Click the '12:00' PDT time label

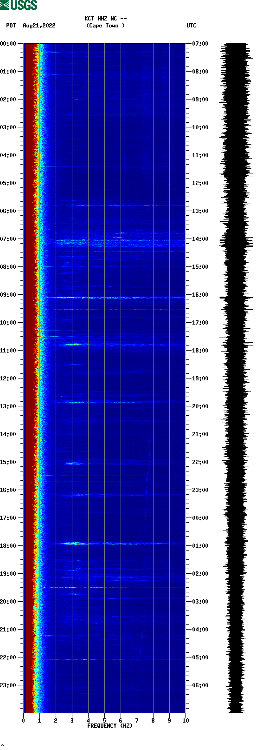(8, 378)
